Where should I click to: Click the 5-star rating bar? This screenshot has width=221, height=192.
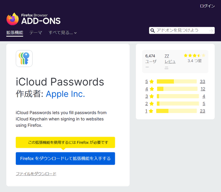click(x=177, y=81)
